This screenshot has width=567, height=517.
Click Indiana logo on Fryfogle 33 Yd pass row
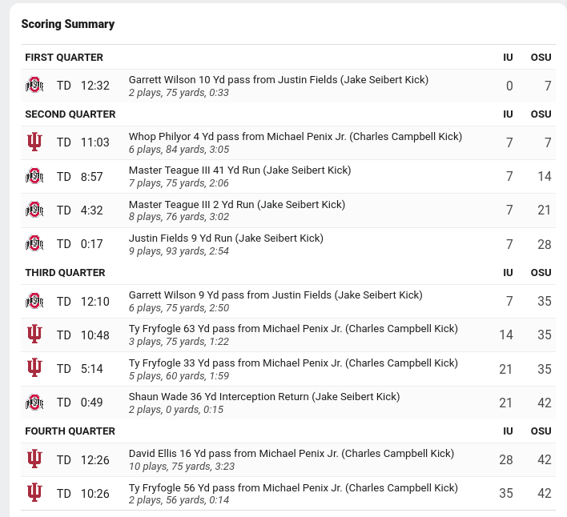pos(34,368)
